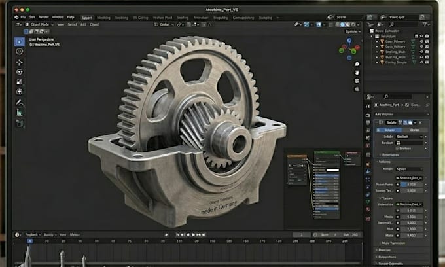
Task: Click the viewport pan hand icon
Action: click(x=357, y=73)
